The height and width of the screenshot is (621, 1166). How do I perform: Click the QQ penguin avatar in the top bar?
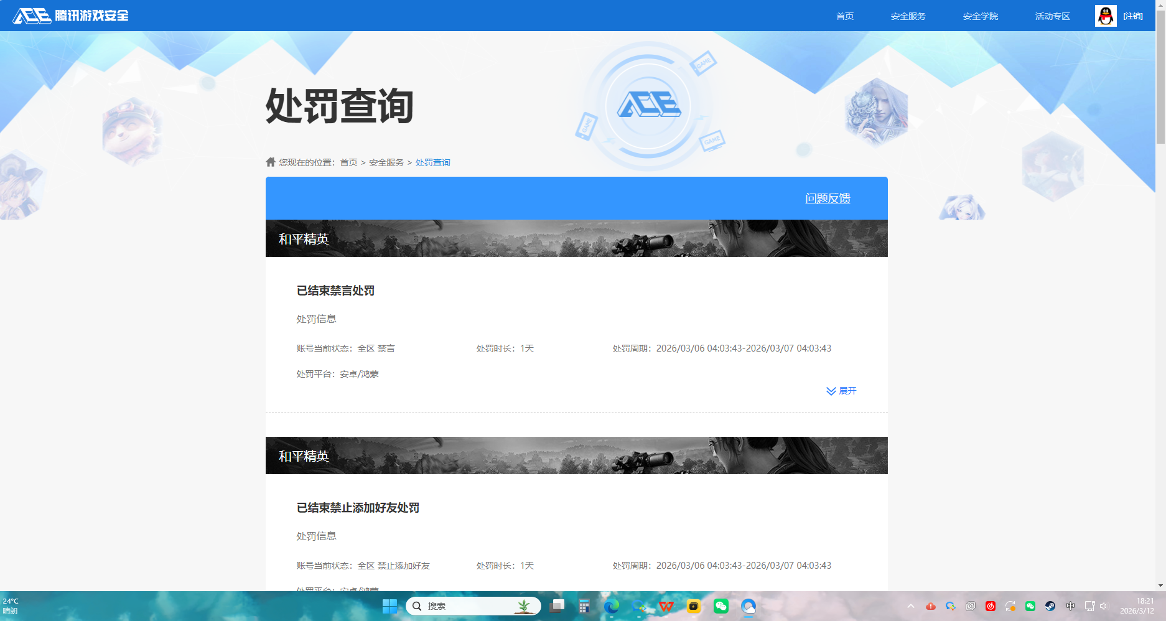(x=1106, y=16)
